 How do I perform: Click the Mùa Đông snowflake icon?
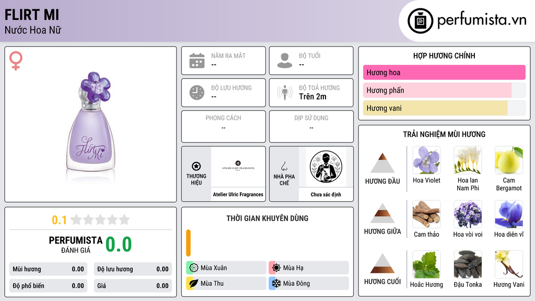(x=276, y=283)
